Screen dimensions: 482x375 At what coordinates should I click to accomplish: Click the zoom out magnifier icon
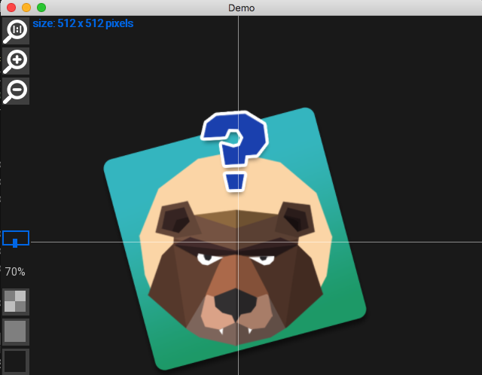click(16, 90)
